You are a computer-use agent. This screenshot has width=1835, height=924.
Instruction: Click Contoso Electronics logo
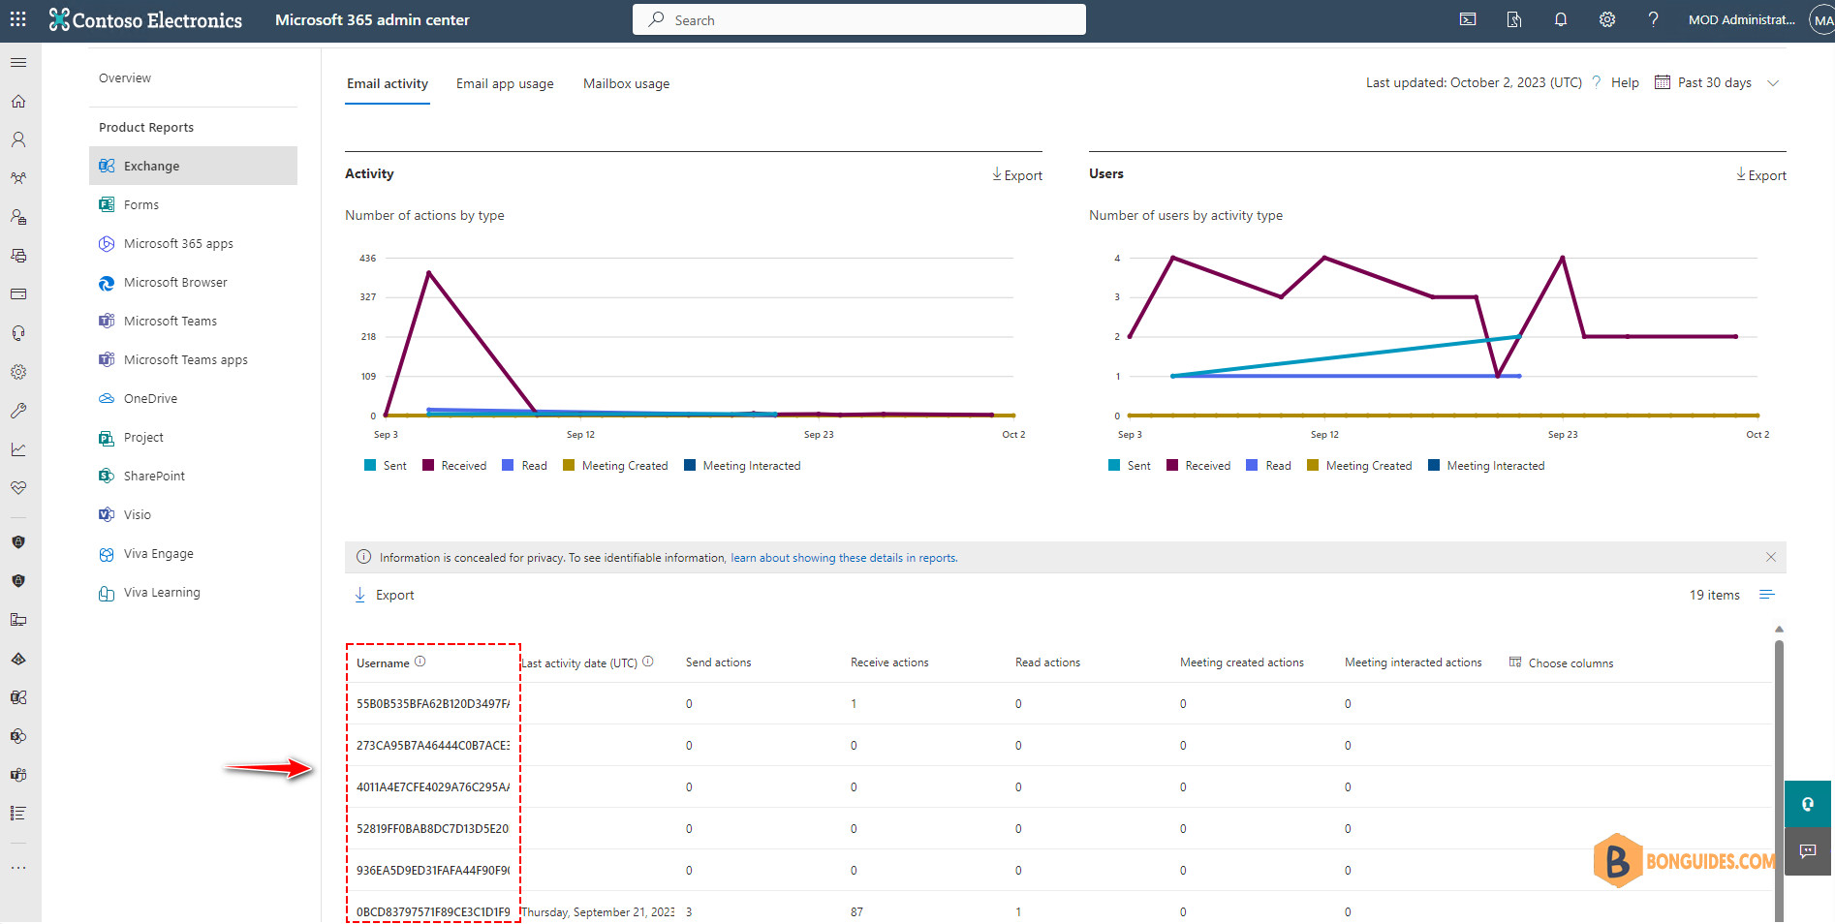point(145,19)
